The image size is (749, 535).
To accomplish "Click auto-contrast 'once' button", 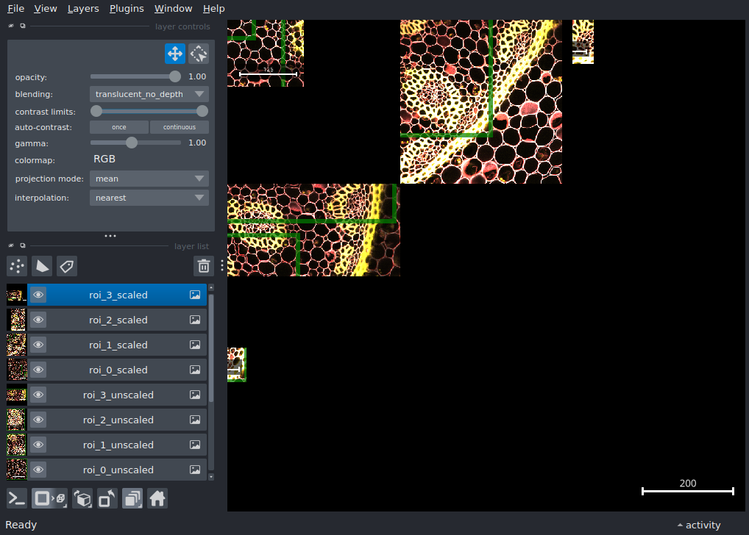I will (x=119, y=127).
